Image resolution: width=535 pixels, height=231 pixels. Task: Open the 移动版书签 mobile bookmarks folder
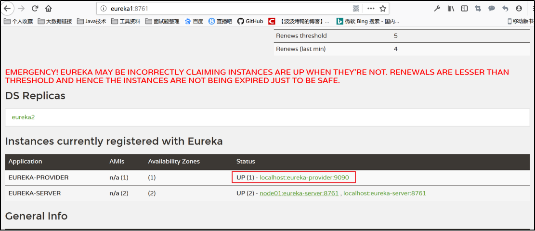521,21
